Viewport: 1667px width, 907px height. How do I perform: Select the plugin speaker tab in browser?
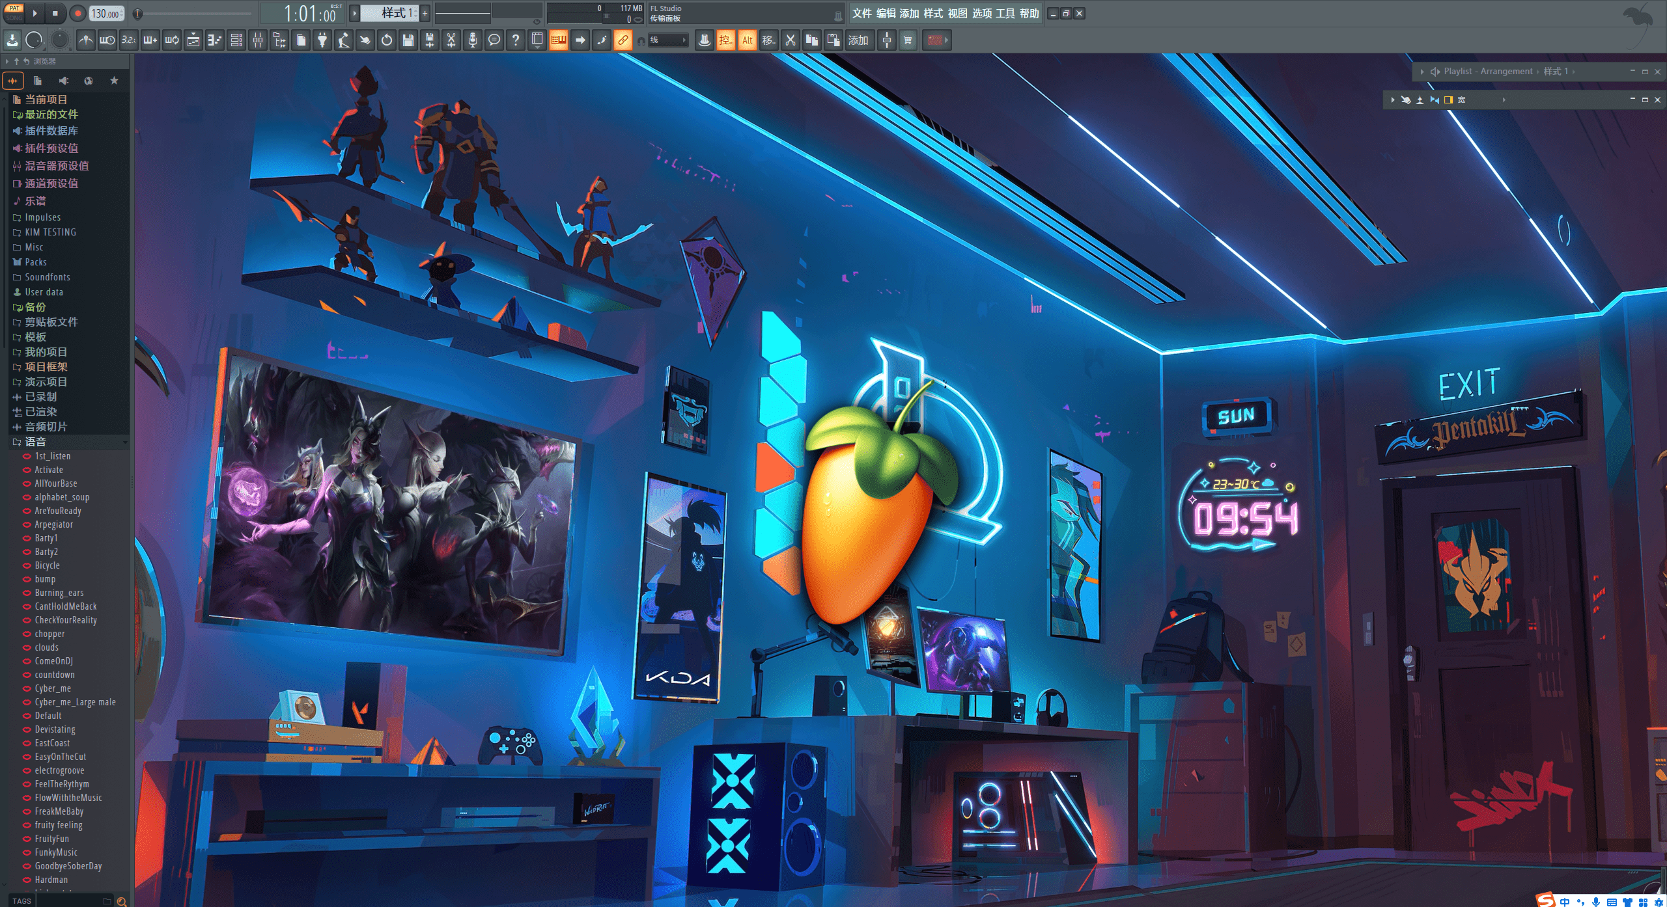(63, 81)
